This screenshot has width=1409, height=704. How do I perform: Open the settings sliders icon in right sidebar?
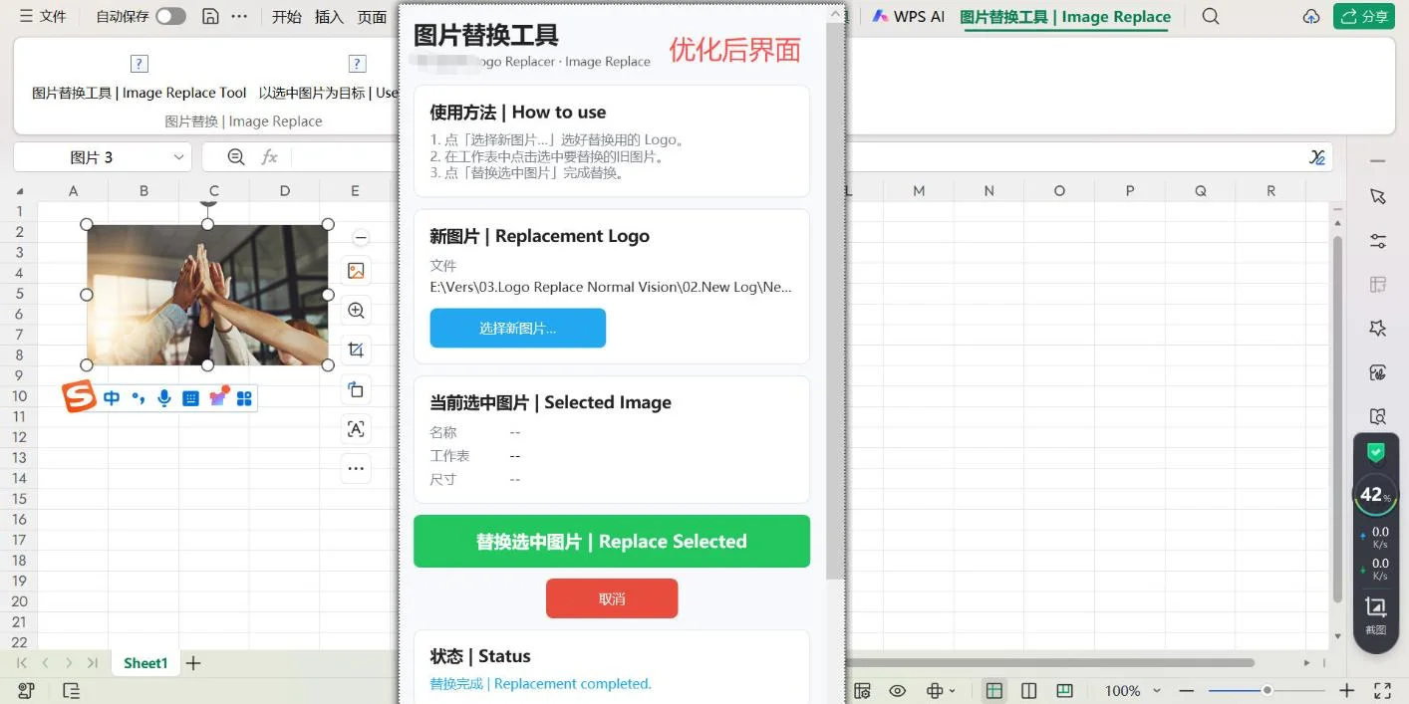click(x=1378, y=241)
